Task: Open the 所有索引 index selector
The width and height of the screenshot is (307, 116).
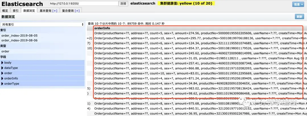Action: (42, 25)
